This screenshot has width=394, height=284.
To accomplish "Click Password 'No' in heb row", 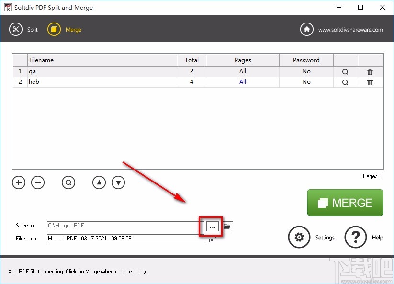I will (306, 82).
